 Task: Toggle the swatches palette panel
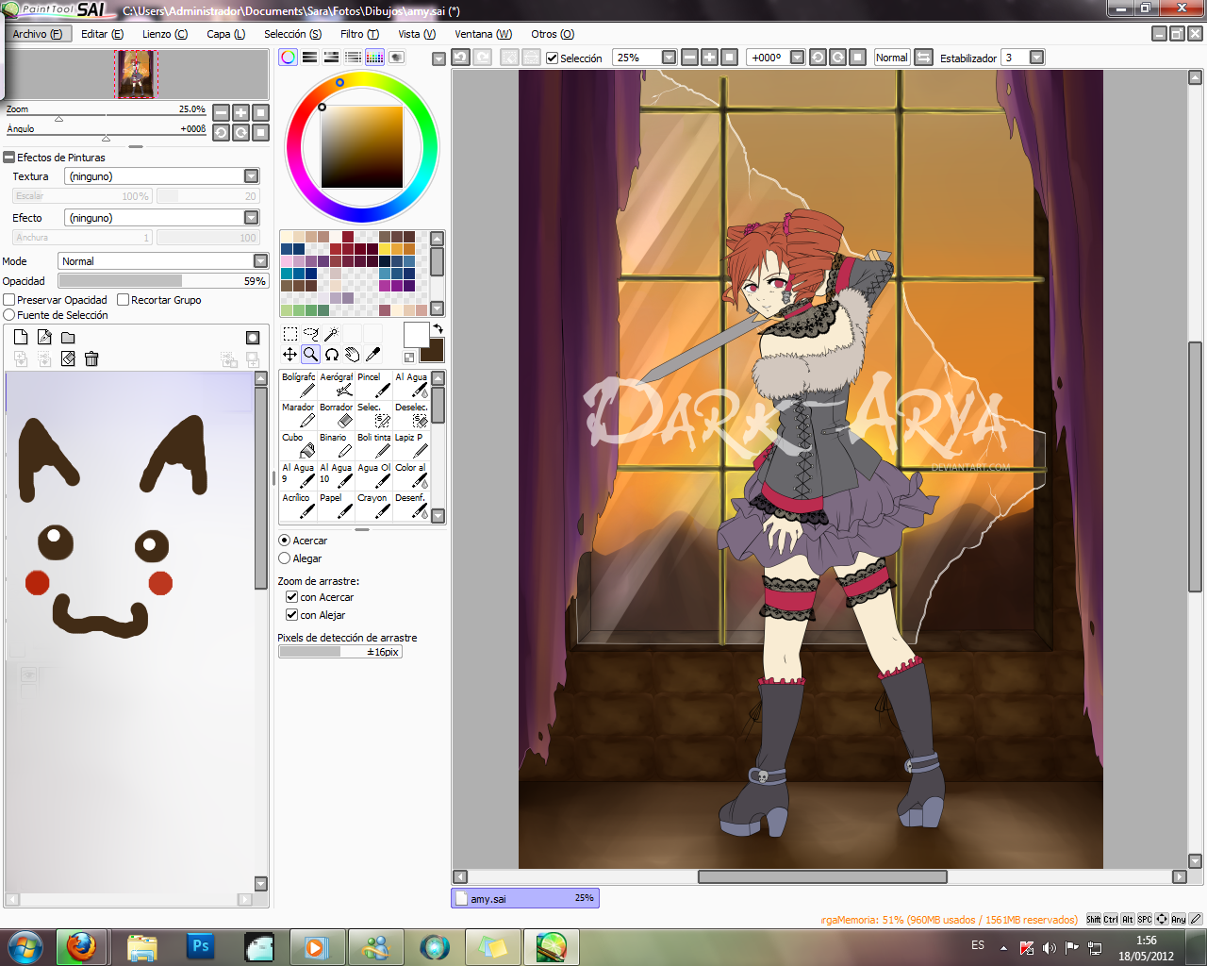(374, 58)
